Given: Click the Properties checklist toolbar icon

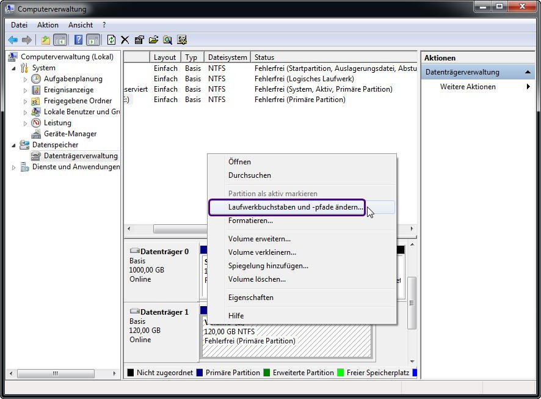Looking at the screenshot, I should point(139,40).
